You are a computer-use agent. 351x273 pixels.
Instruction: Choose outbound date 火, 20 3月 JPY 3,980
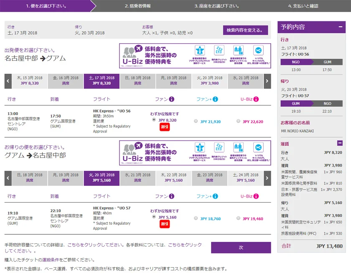coord(210,81)
